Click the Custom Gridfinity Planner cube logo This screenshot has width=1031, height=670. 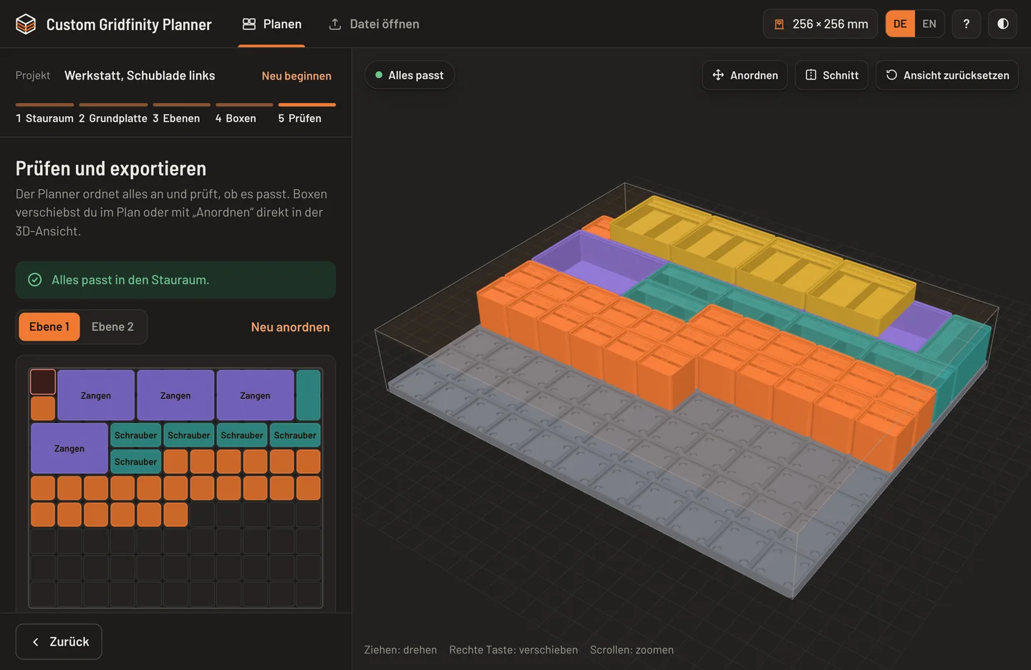coord(26,24)
